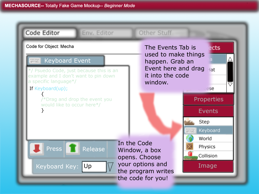Image resolution: width=259 pixels, height=194 pixels.
Task: Click the red down-arrow Press icon
Action: point(37,149)
